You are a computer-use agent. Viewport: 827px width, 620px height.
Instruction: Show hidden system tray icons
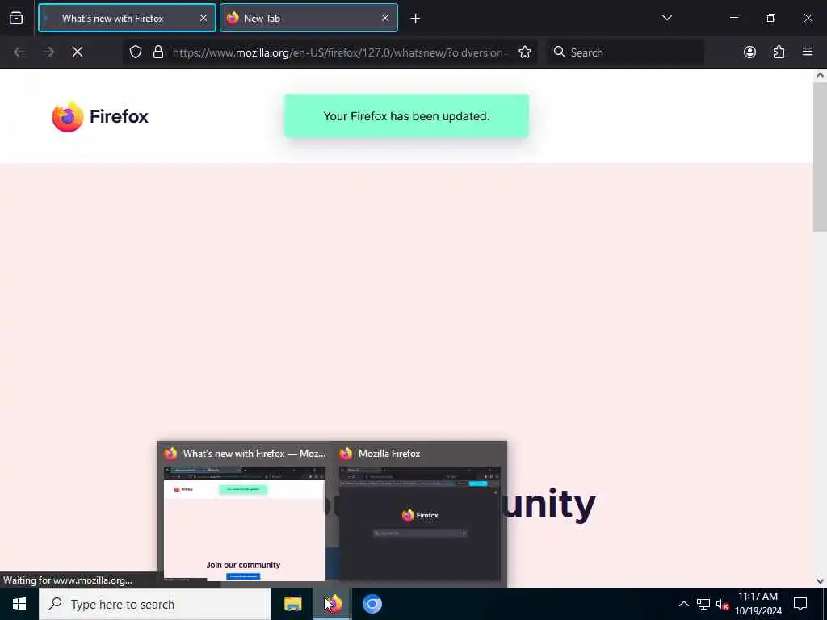click(x=683, y=604)
